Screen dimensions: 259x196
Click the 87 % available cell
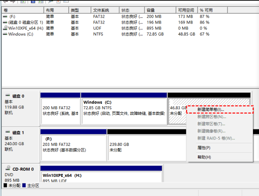[x=205, y=16]
